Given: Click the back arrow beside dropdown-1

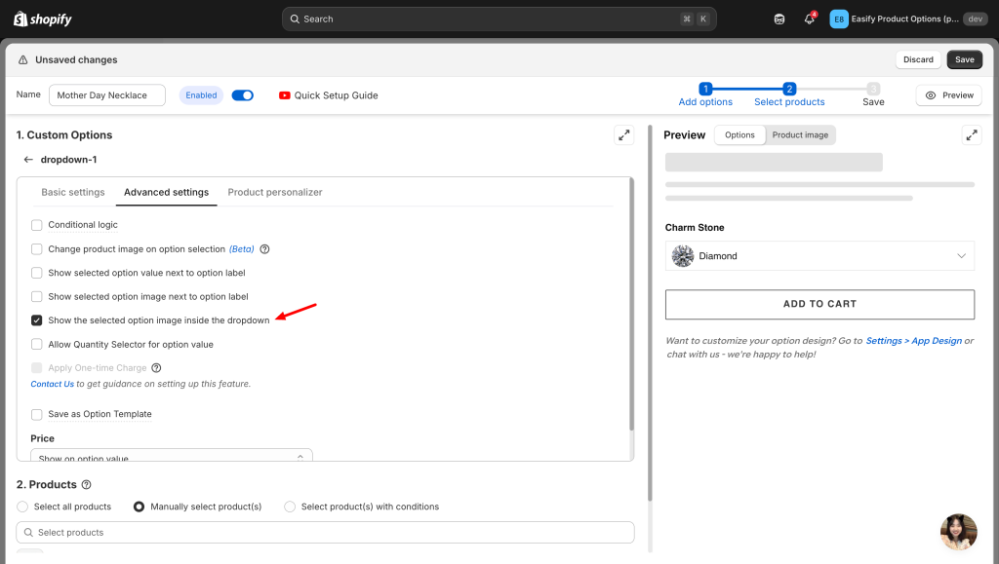Looking at the screenshot, I should (28, 160).
